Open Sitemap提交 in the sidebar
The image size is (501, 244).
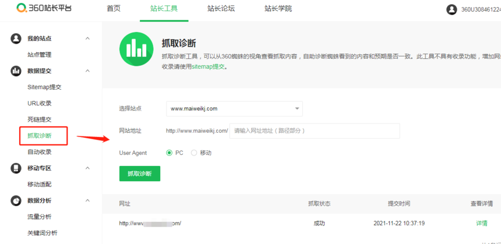click(44, 87)
